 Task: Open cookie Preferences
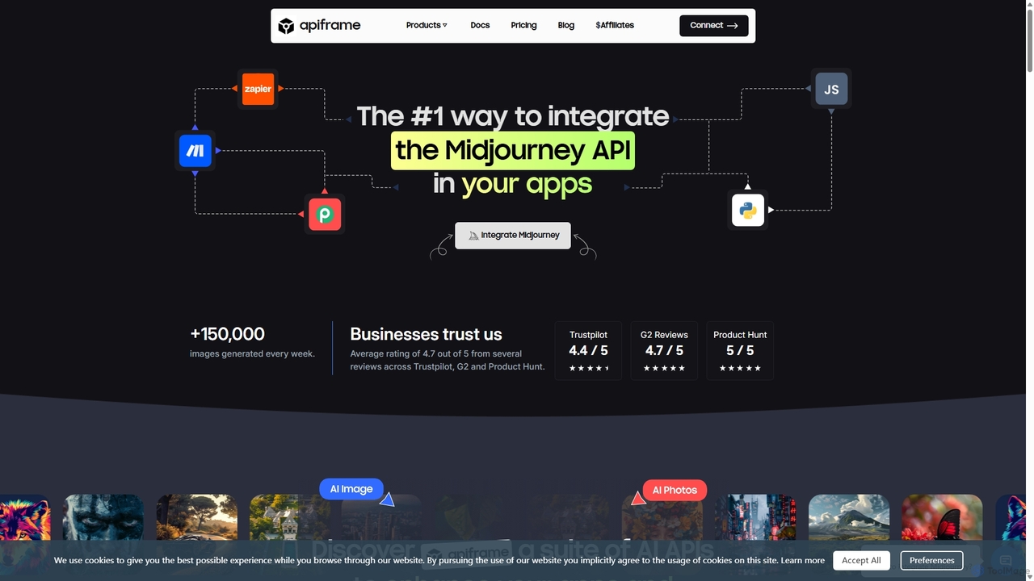[x=932, y=560]
